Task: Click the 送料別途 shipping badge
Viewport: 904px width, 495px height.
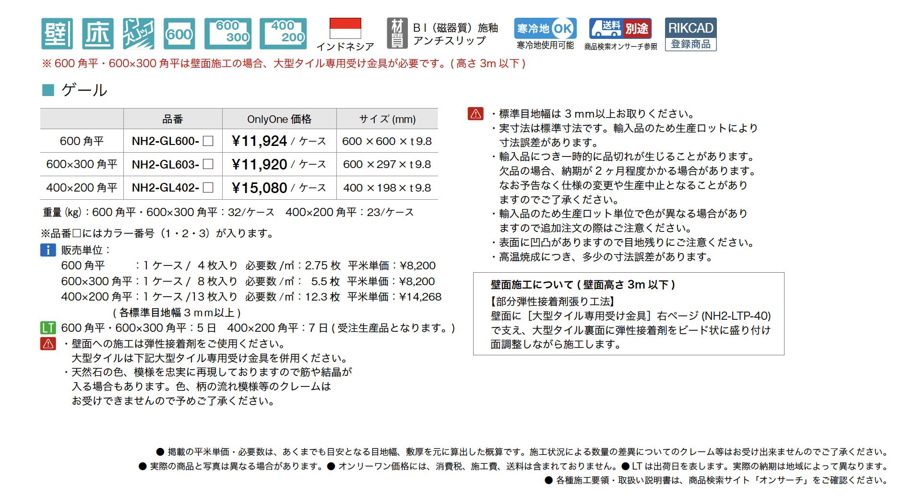Action: (x=620, y=29)
